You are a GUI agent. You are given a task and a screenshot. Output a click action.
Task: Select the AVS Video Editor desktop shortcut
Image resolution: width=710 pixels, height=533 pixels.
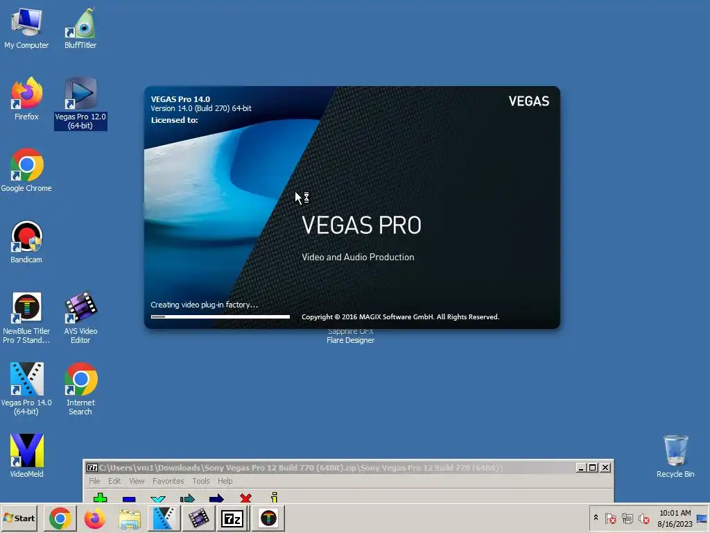pyautogui.click(x=80, y=318)
